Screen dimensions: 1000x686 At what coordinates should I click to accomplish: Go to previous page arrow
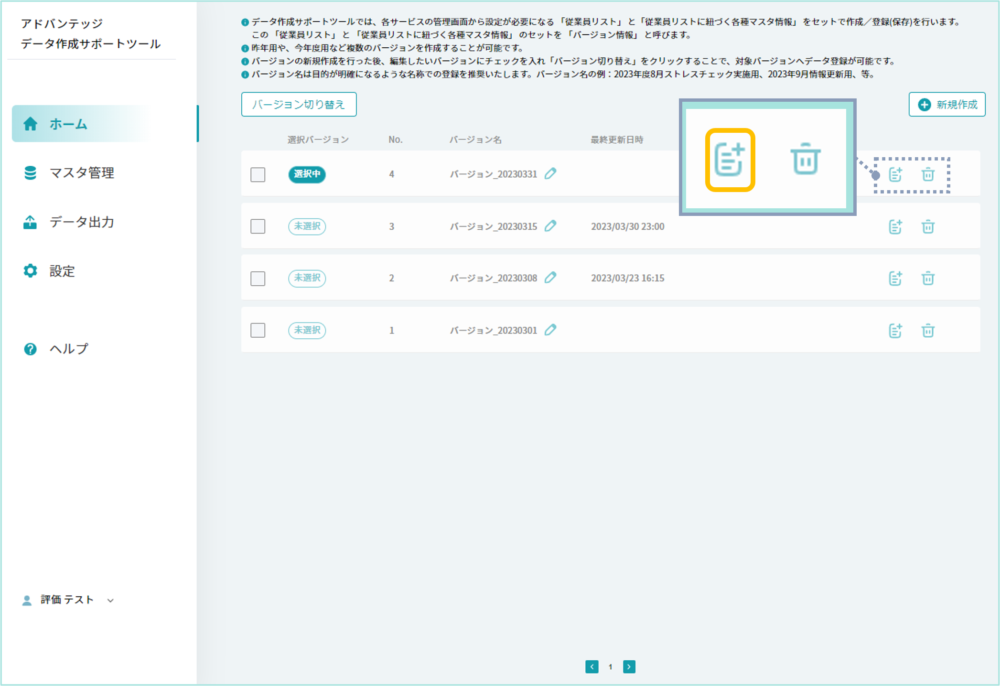pyautogui.click(x=591, y=667)
